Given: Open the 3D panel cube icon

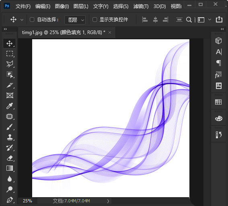Looking at the screenshot, I should click(x=218, y=40).
